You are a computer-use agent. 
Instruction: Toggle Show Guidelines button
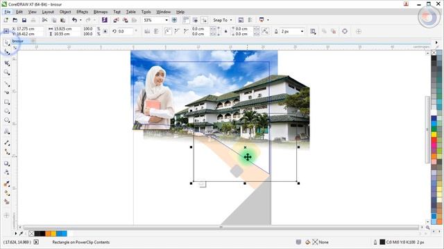204,20
